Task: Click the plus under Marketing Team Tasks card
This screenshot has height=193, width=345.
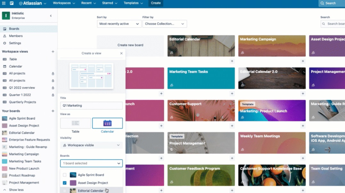Action: tap(232, 94)
